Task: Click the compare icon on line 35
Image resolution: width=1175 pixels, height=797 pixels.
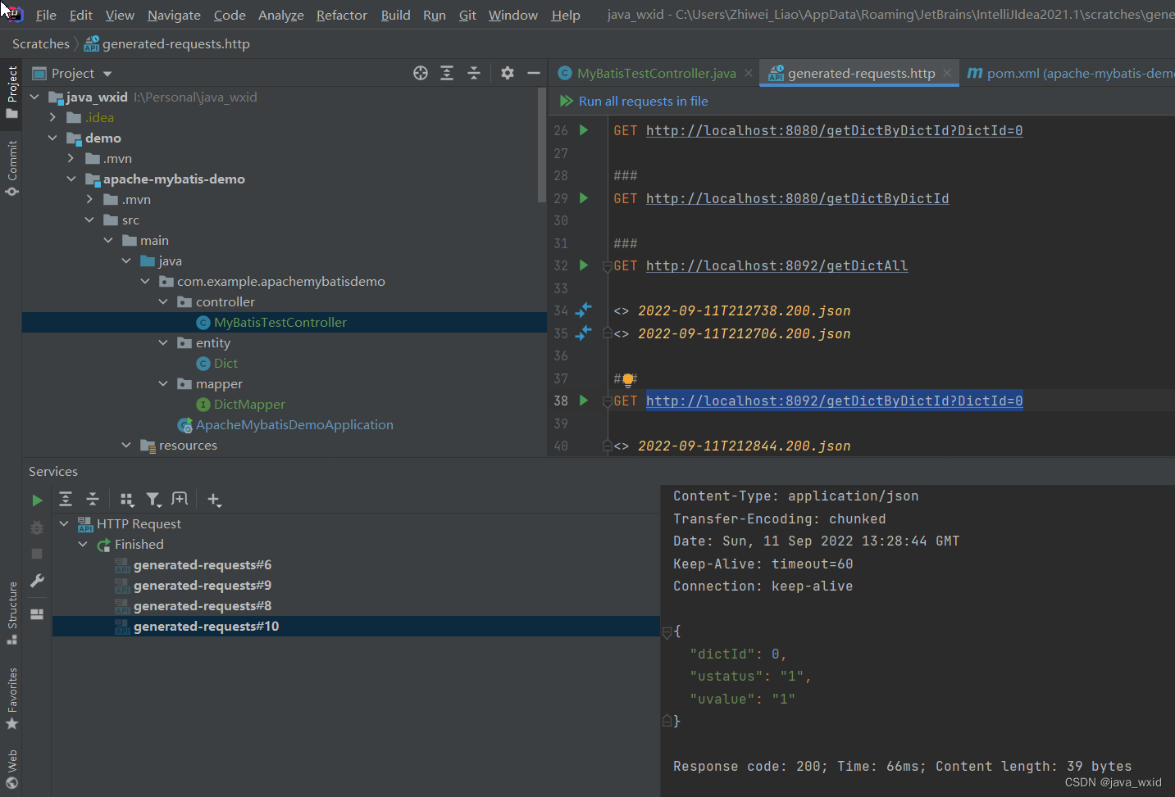Action: click(584, 333)
